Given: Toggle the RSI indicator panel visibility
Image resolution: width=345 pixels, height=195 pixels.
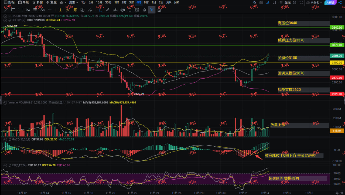Looking at the screenshot, I should pos(5,165).
